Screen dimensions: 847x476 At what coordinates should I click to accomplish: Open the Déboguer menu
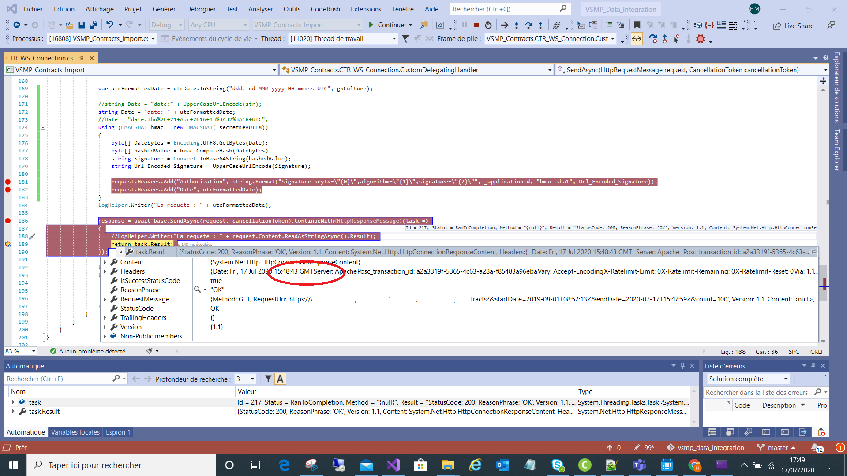[201, 9]
